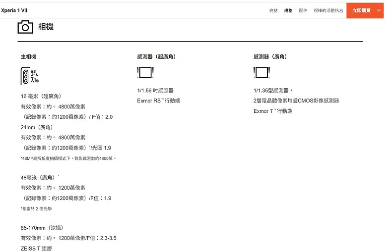
Task: Open the 亮點 tab
Action: (x=273, y=10)
